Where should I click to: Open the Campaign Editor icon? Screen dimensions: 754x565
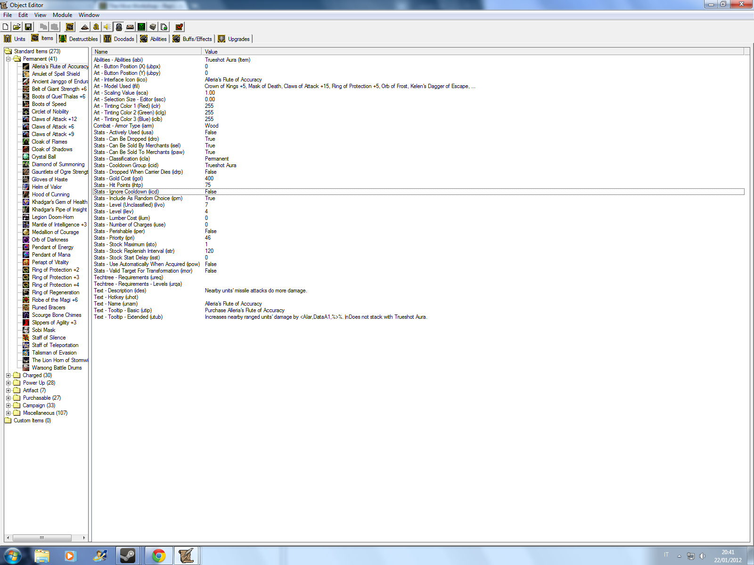coord(130,27)
